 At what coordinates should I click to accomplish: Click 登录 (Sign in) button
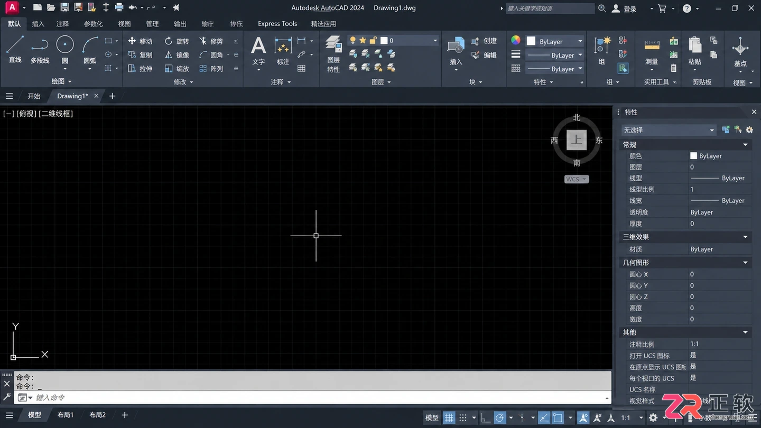pos(625,8)
